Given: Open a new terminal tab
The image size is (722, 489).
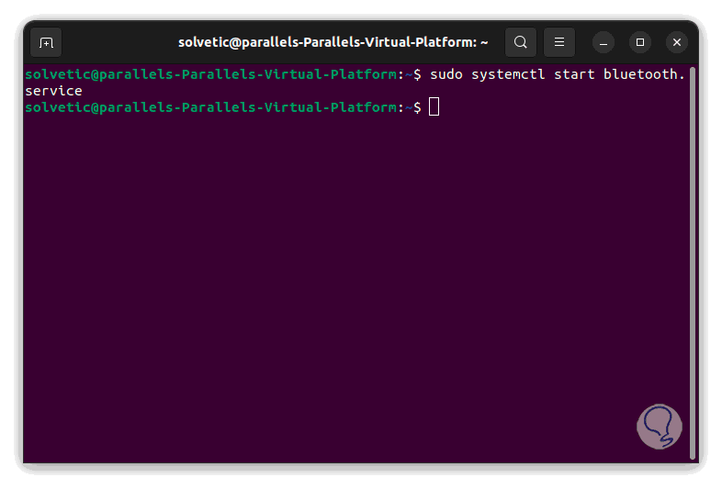Looking at the screenshot, I should (46, 42).
